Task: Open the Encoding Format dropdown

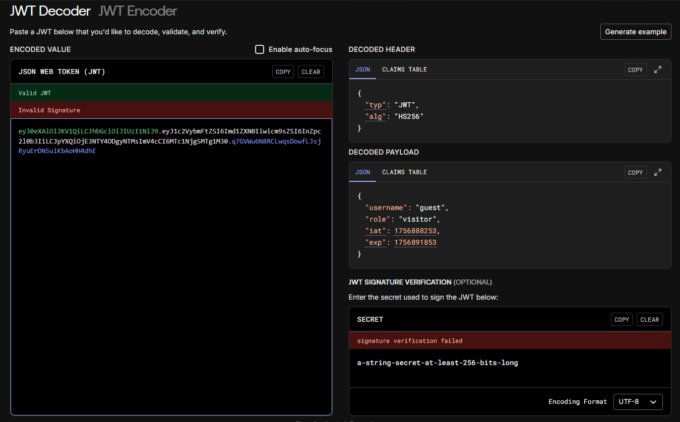Action: 638,402
